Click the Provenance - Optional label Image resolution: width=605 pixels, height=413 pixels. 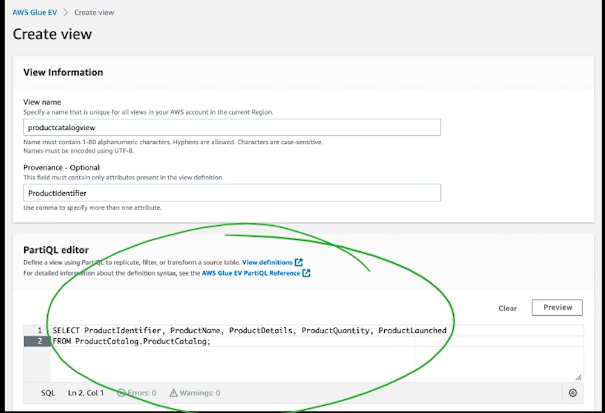tap(61, 167)
